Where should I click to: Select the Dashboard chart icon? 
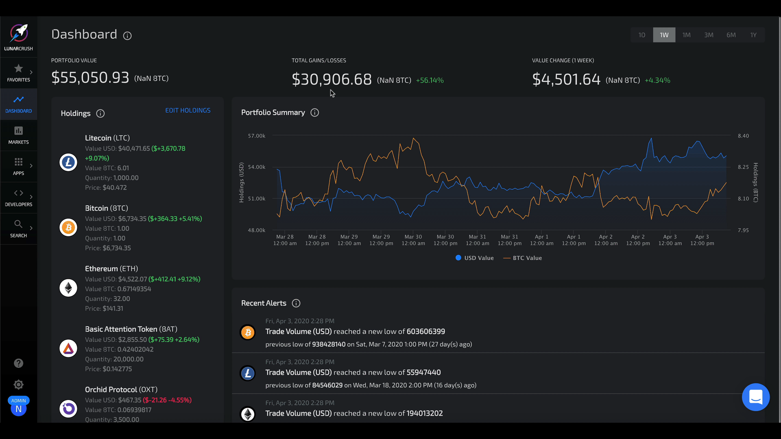coord(18,100)
